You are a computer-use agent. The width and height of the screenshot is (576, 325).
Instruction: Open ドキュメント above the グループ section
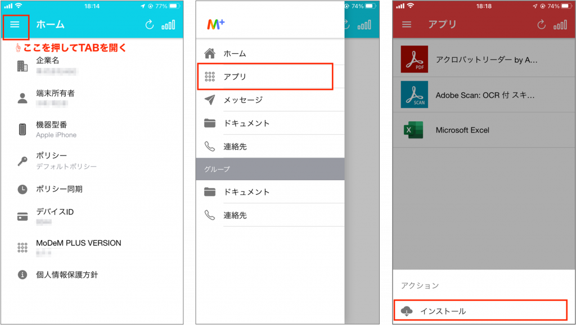(x=246, y=123)
